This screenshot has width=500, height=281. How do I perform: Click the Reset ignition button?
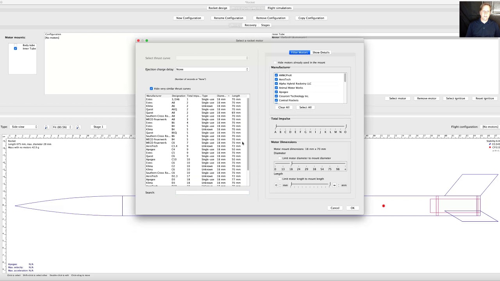tap(485, 98)
